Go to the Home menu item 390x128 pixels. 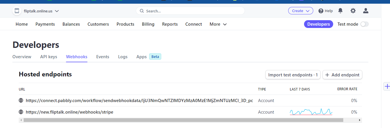point(22,24)
